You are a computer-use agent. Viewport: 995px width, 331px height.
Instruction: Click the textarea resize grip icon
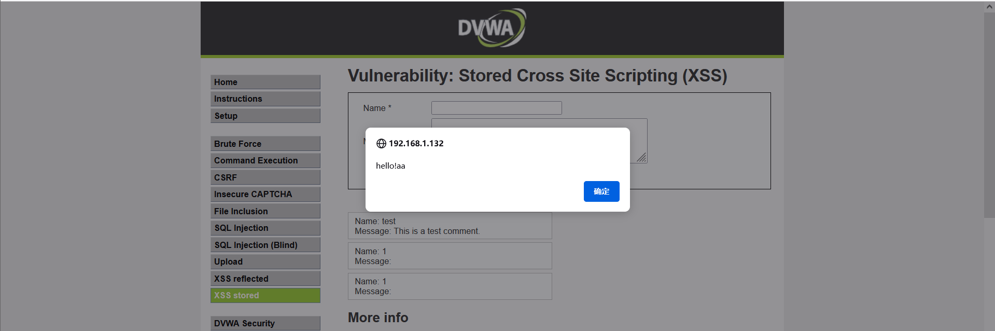click(x=641, y=157)
